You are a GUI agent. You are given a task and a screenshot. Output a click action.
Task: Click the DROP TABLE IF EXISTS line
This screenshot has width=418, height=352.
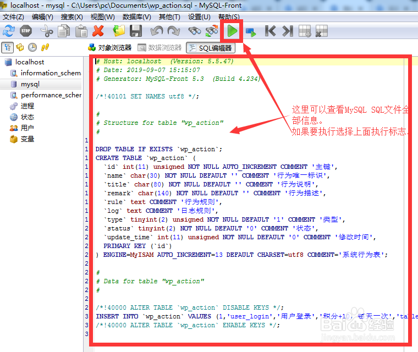click(x=158, y=149)
